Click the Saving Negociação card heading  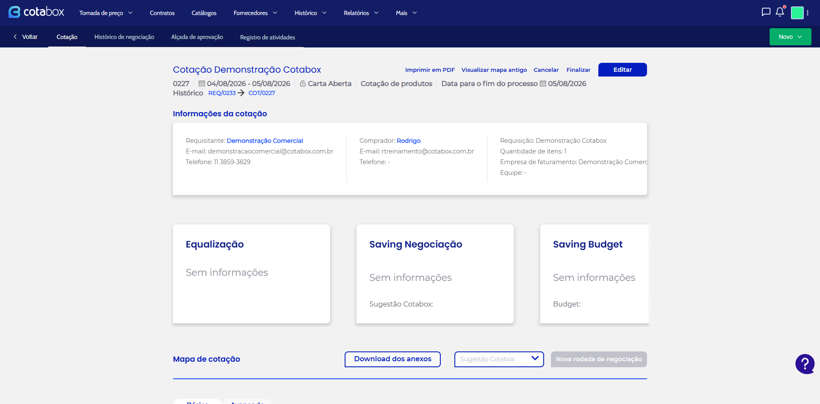point(416,244)
